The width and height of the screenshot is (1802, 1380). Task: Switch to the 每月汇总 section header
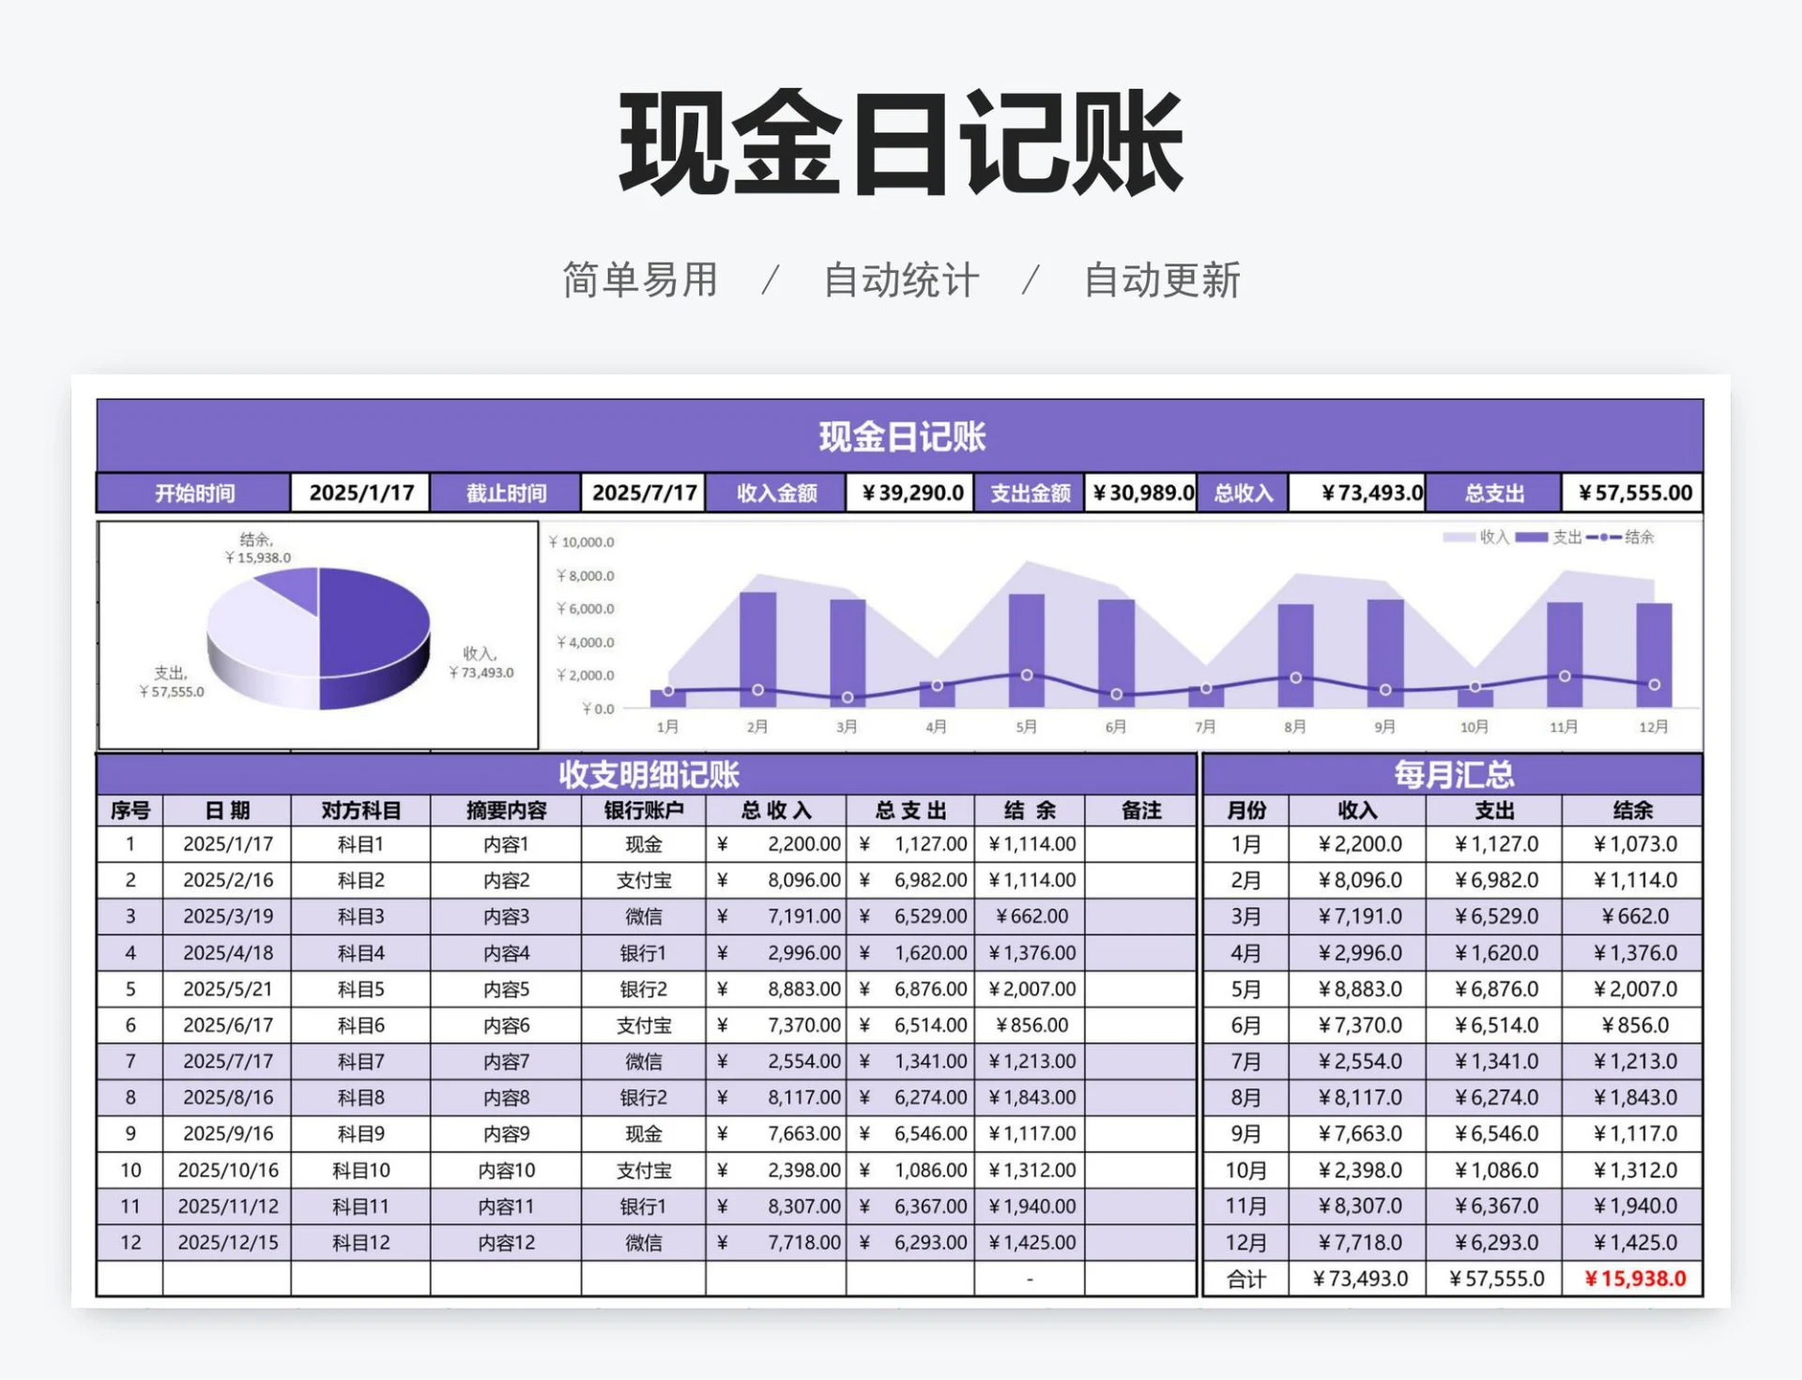(x=1455, y=776)
